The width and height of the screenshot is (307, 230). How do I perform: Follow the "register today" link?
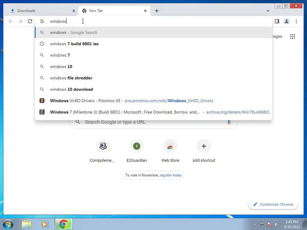[171, 175]
